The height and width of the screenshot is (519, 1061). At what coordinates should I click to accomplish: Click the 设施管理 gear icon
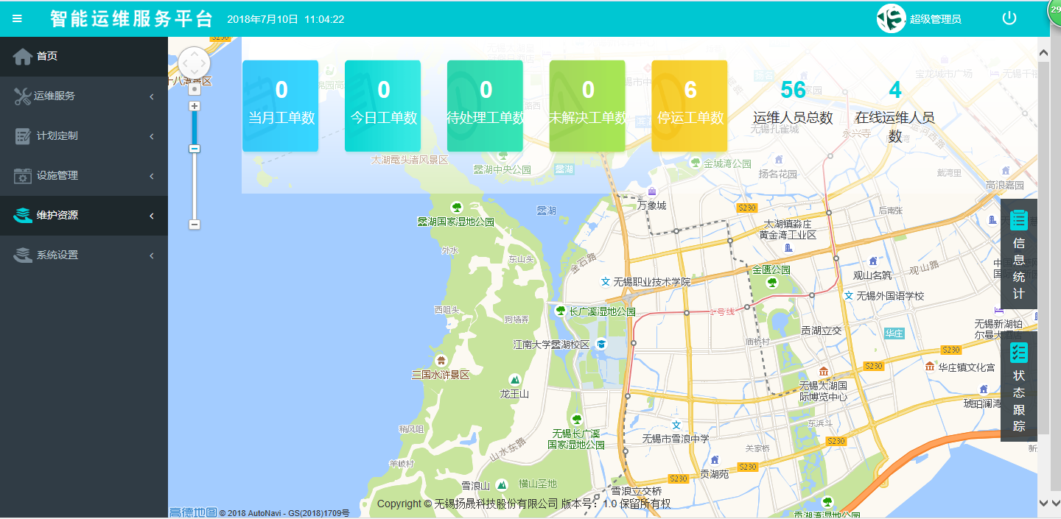pyautogui.click(x=23, y=175)
